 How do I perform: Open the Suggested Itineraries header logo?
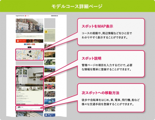[x=22, y=16]
